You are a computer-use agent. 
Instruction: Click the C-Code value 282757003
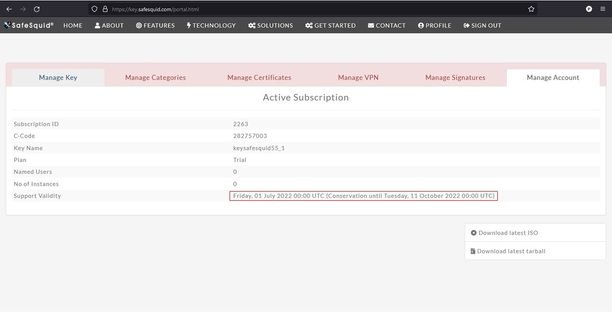point(250,136)
